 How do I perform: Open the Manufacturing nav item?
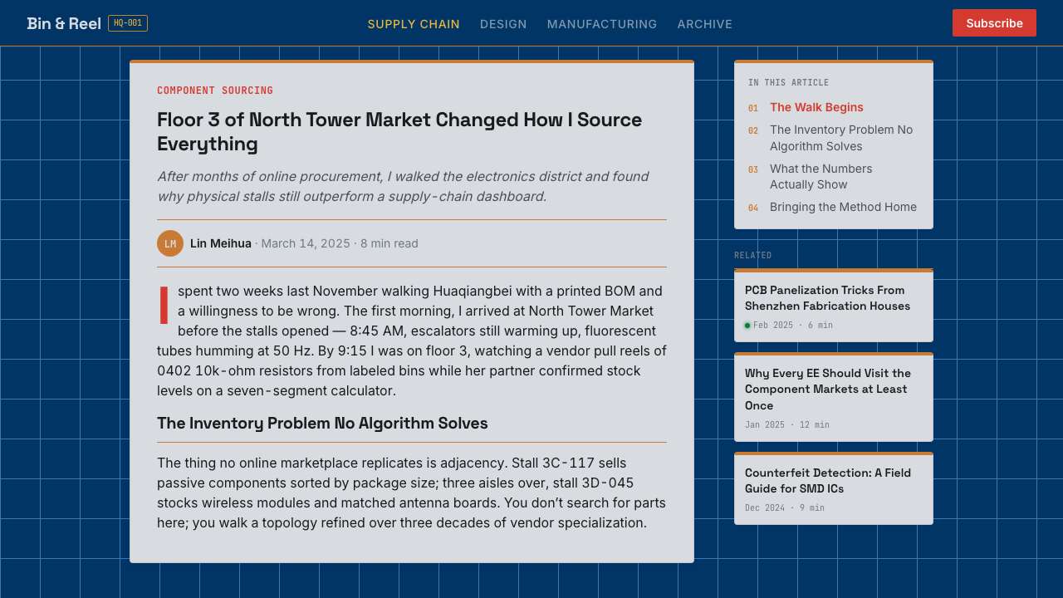point(602,24)
